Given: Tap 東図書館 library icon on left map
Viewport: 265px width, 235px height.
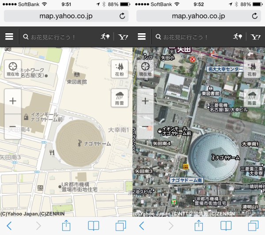Looking at the screenshot, I should pyautogui.click(x=77, y=75).
